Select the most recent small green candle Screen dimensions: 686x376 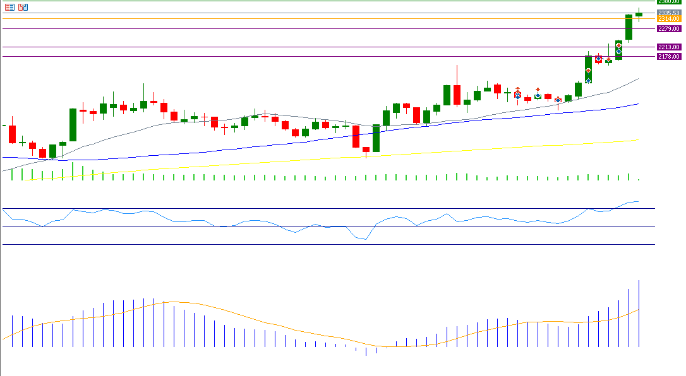[639, 14]
